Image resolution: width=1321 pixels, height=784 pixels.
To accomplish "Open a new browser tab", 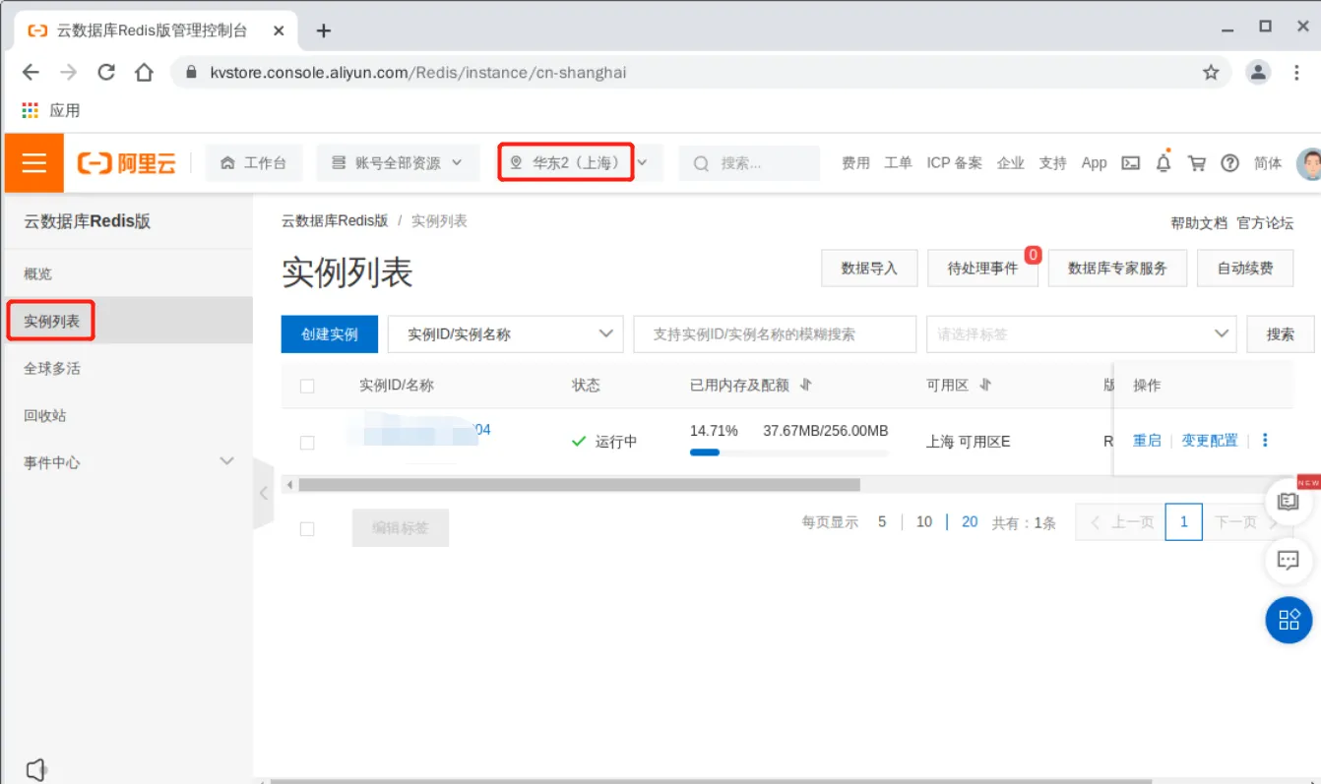I will [323, 30].
